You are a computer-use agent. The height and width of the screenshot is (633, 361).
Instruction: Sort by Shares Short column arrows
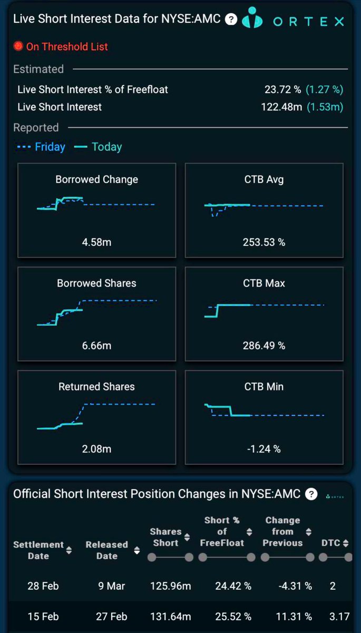[187, 538]
